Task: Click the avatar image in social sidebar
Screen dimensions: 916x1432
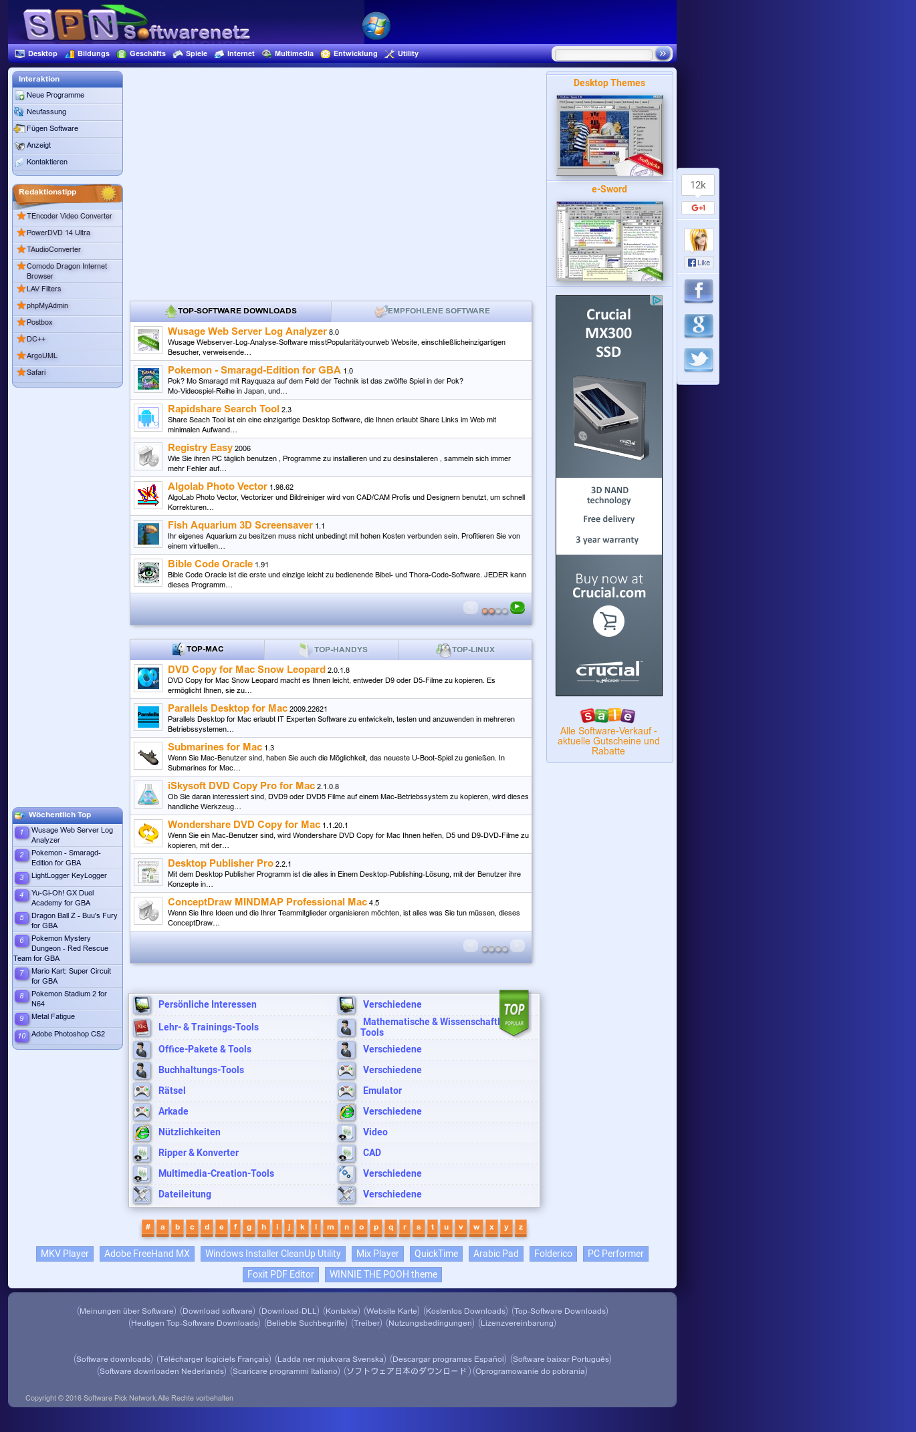Action: coord(698,239)
